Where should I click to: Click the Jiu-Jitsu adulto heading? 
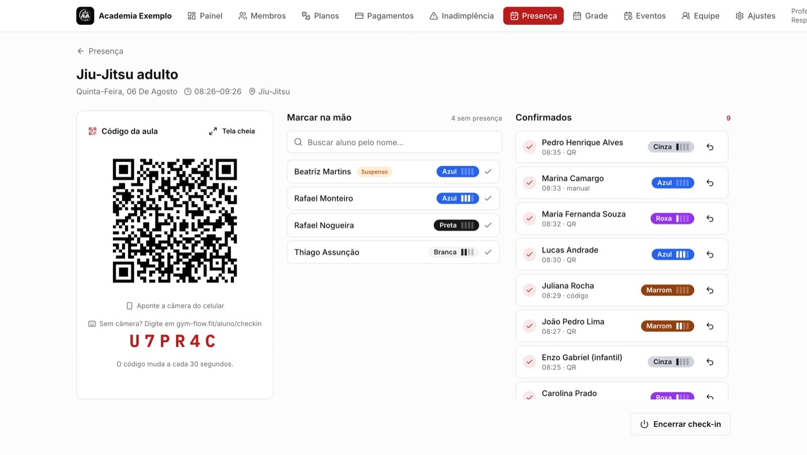pyautogui.click(x=127, y=75)
